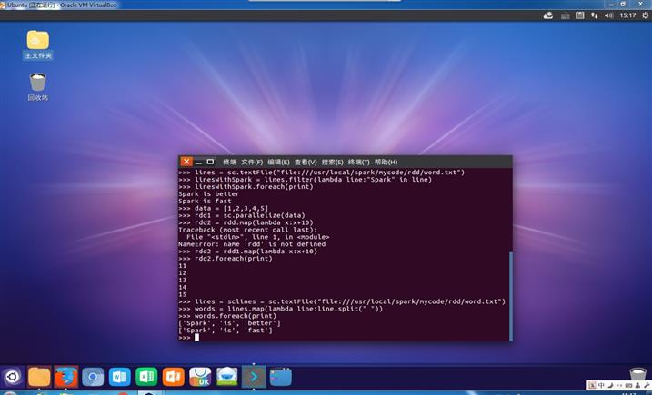Select the terminal icon in the dock
This screenshot has height=395, width=652.
click(x=254, y=377)
